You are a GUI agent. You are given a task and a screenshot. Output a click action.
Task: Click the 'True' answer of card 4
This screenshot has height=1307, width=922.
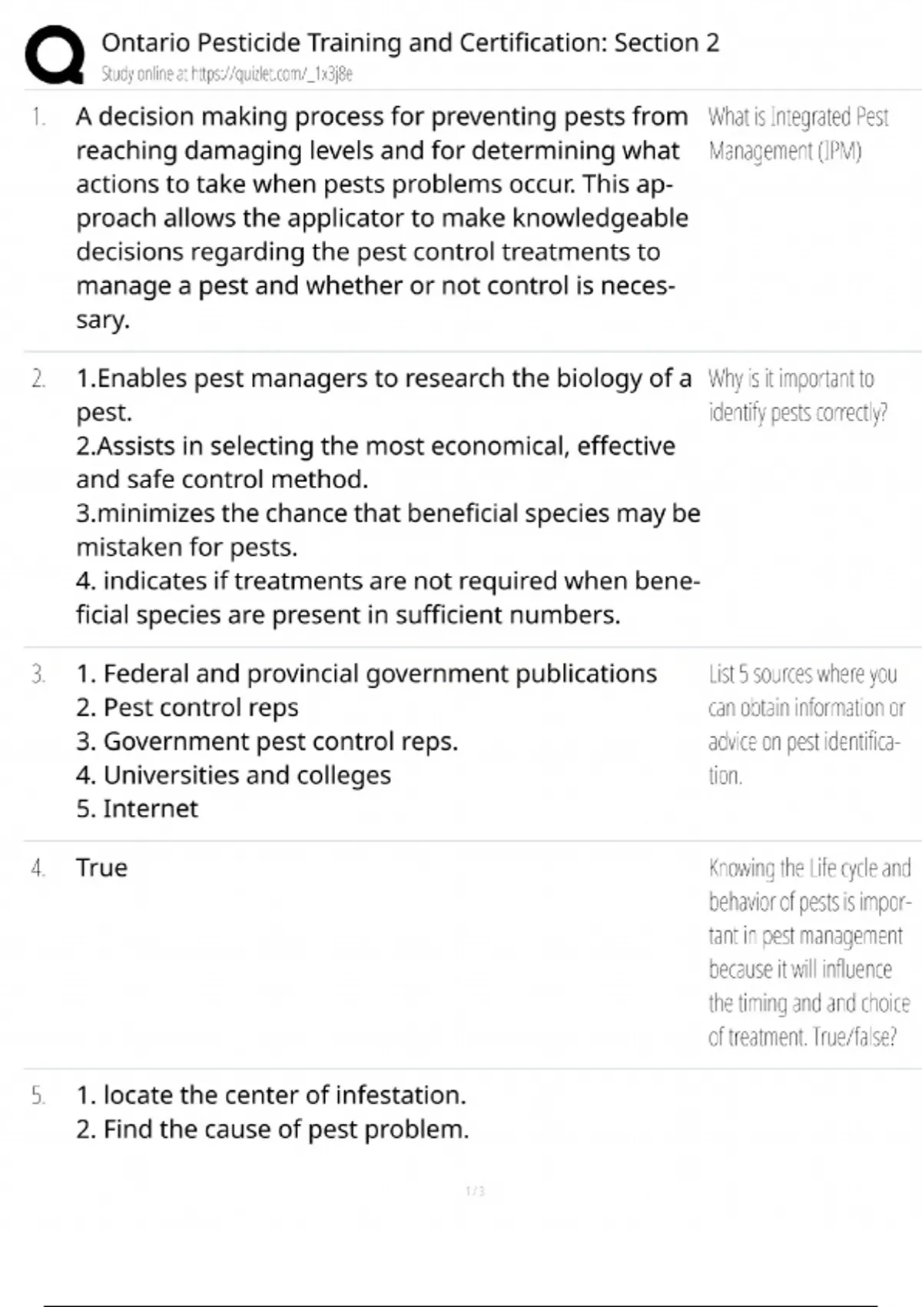coord(101,867)
